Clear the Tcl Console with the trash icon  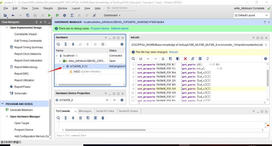point(103,118)
